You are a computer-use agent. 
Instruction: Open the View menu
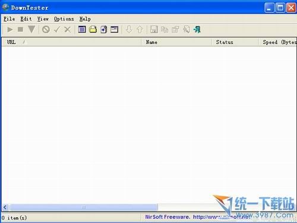coord(43,19)
